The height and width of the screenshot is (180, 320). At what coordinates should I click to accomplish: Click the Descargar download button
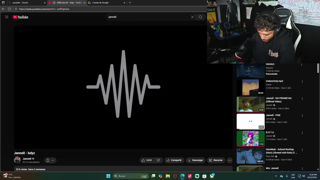pos(195,160)
